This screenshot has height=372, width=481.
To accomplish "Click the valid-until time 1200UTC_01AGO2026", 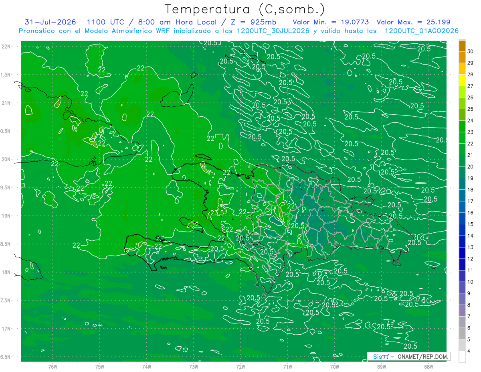I will click(x=422, y=31).
